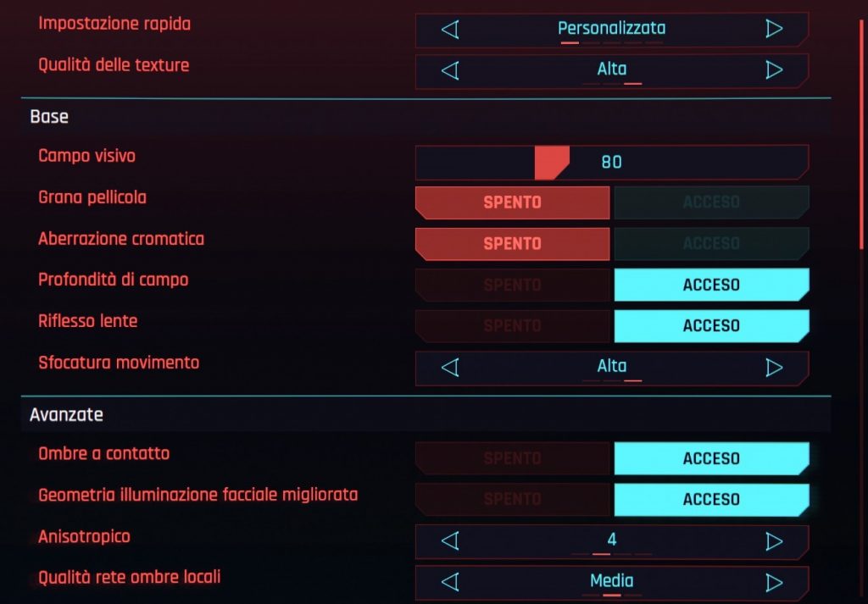Click the Media value for Qualità rete ombre

612,581
